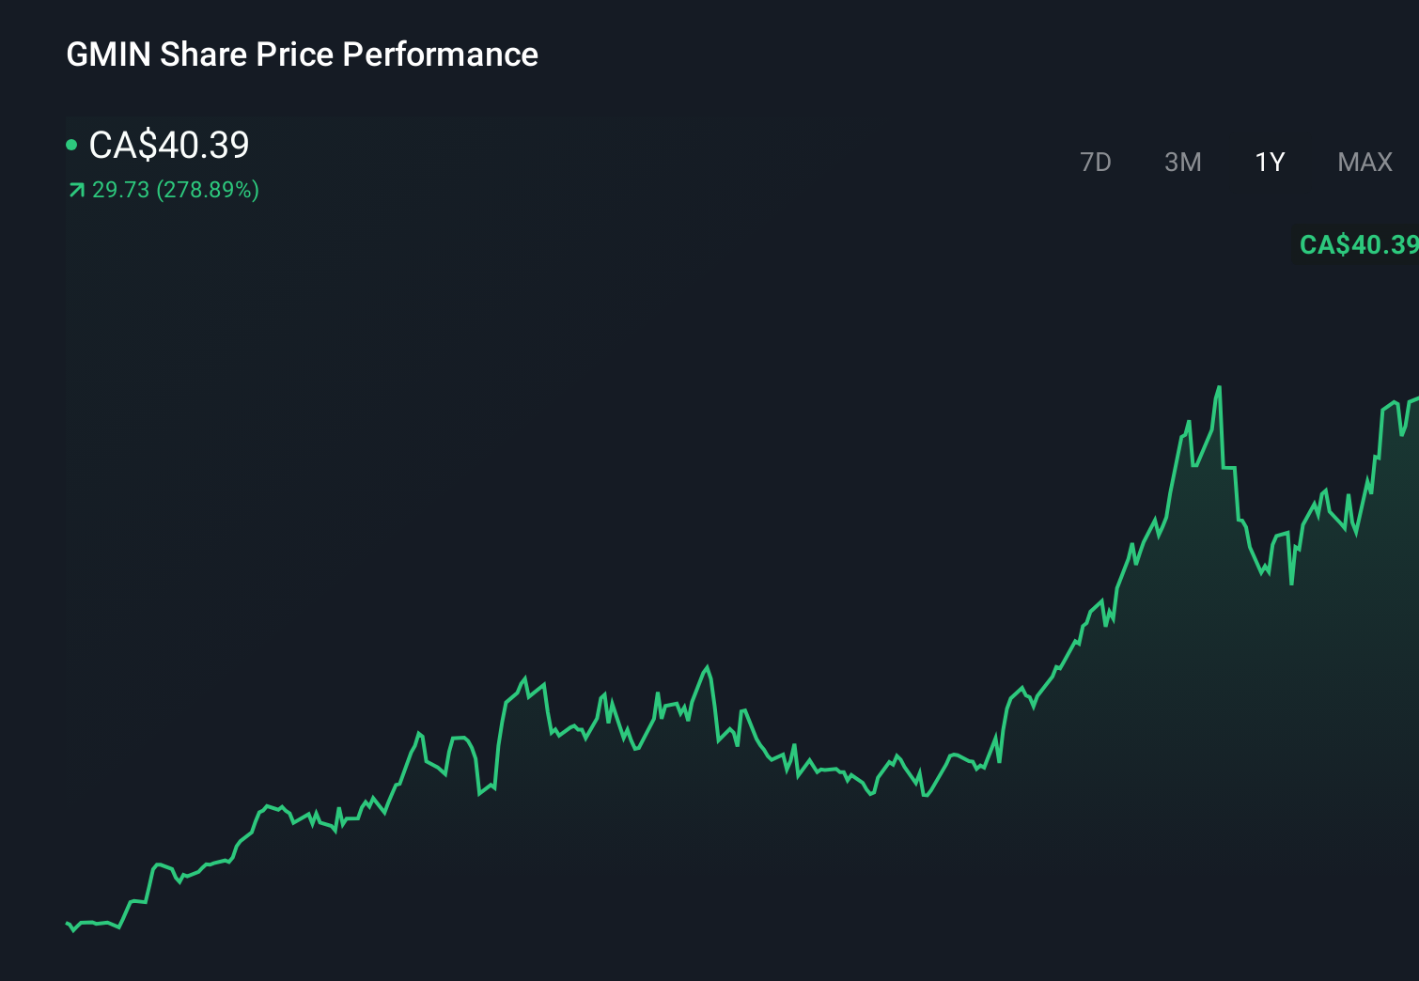This screenshot has width=1419, height=981.
Task: Select the 7D time range
Action: pyautogui.click(x=1096, y=162)
